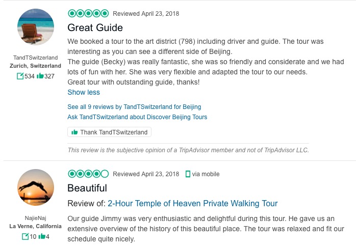Click NajieNaj's sunset avatar photo

pyautogui.click(x=35, y=187)
